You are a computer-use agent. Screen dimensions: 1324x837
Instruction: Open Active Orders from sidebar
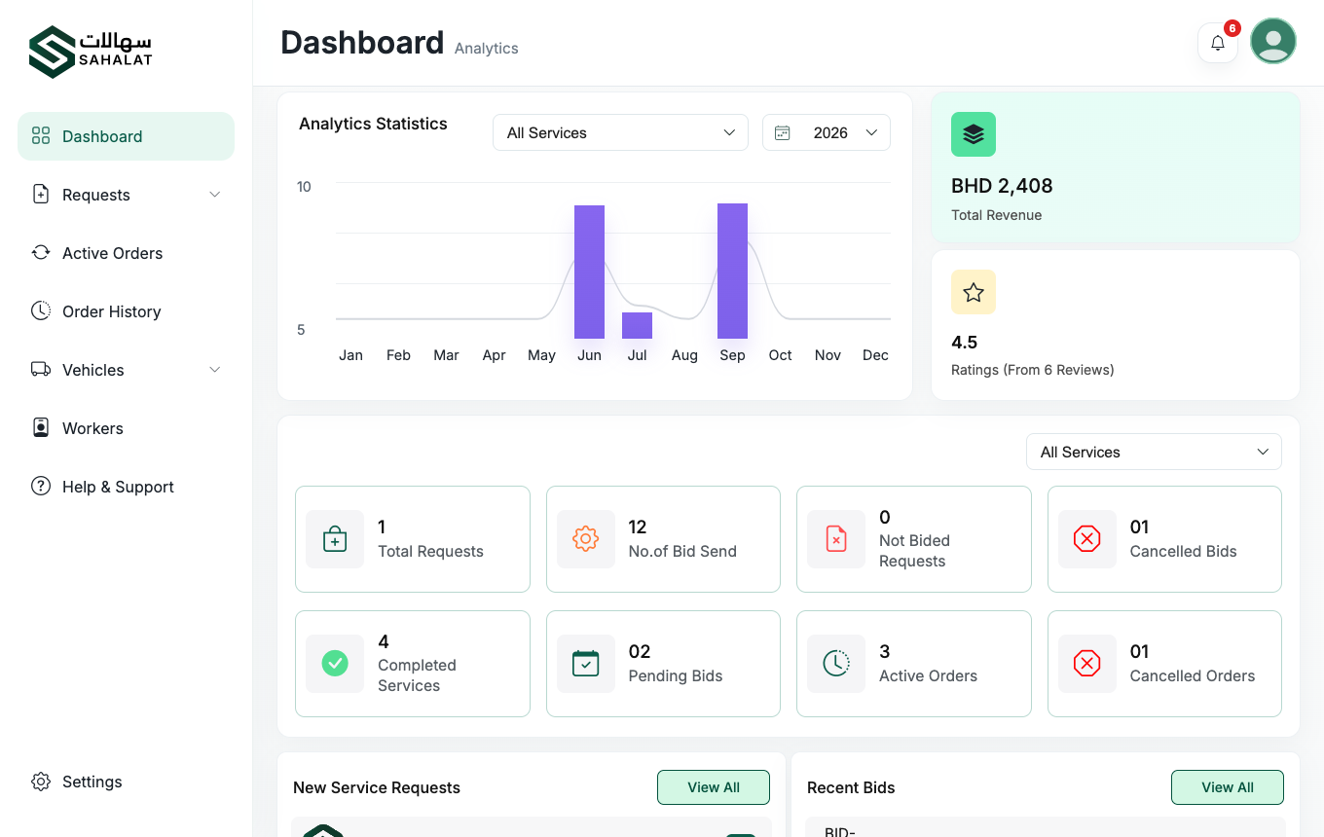(126, 253)
